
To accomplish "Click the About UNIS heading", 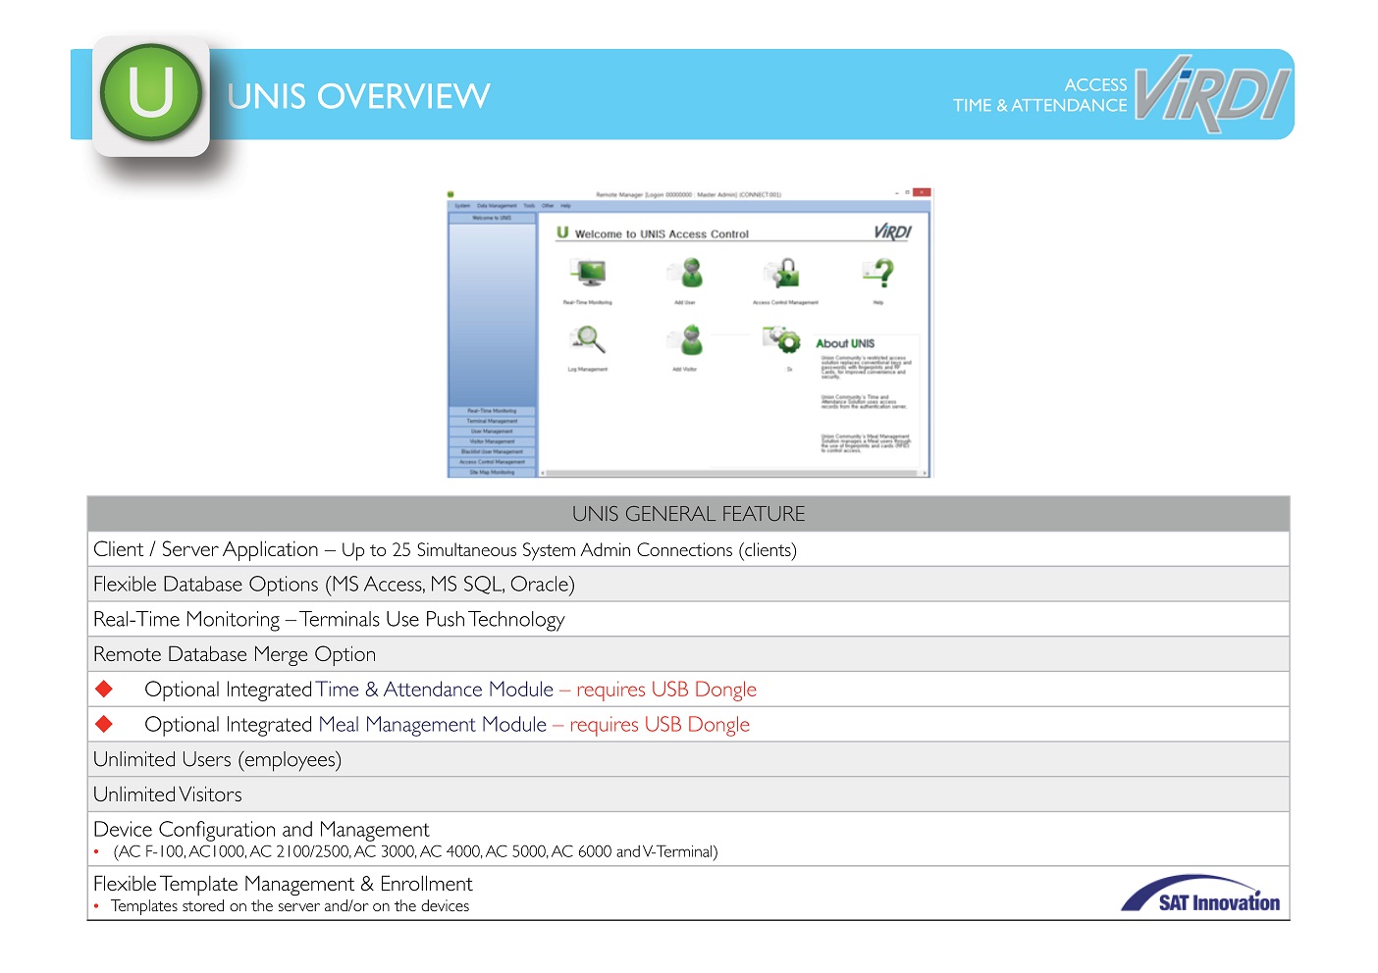I will (845, 343).
